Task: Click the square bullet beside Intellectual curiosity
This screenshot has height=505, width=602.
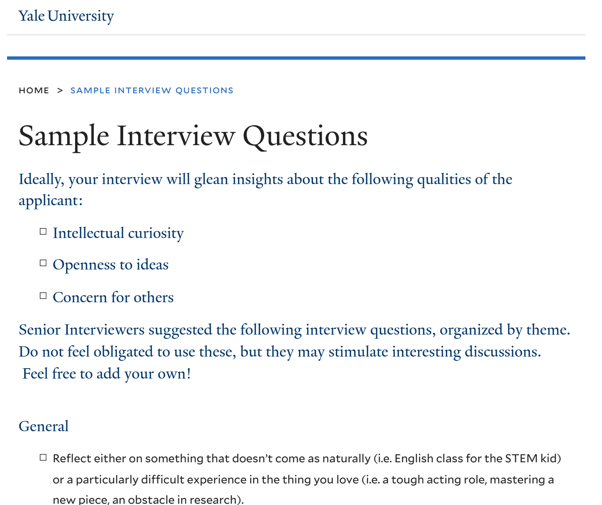Action: (43, 231)
